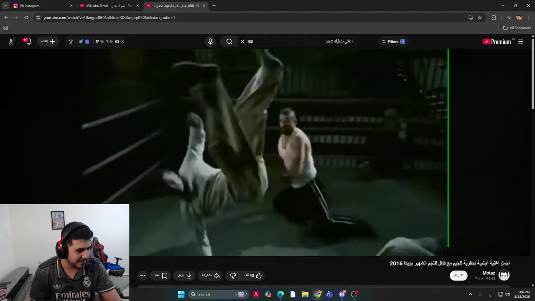
Task: Open the Motaz channel avatar
Action: click(504, 275)
